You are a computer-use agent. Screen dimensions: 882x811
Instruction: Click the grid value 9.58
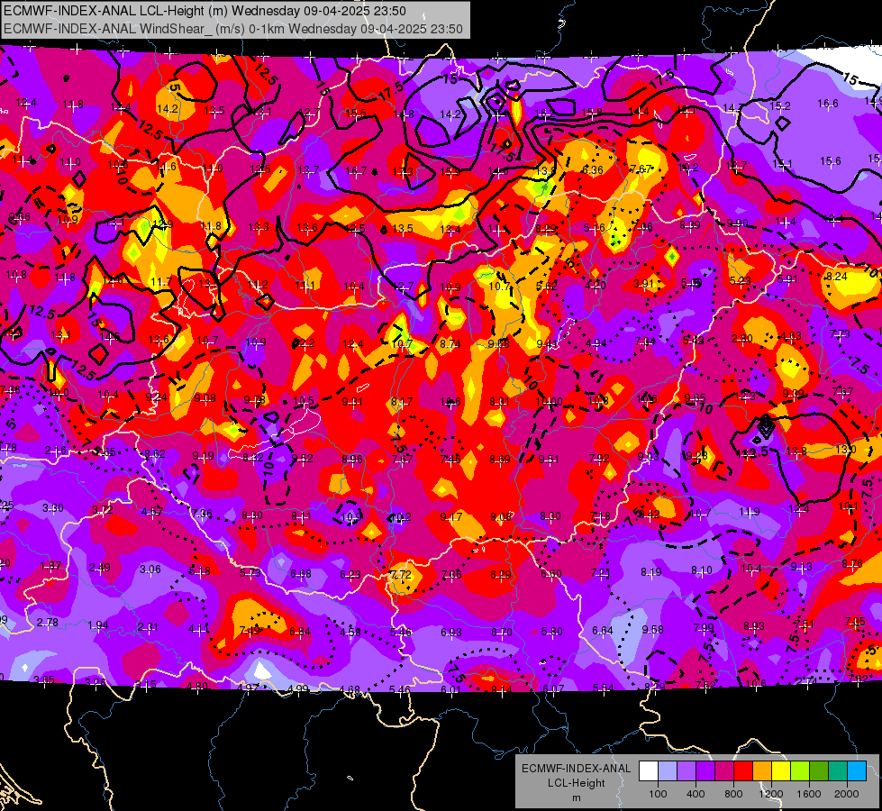click(652, 629)
